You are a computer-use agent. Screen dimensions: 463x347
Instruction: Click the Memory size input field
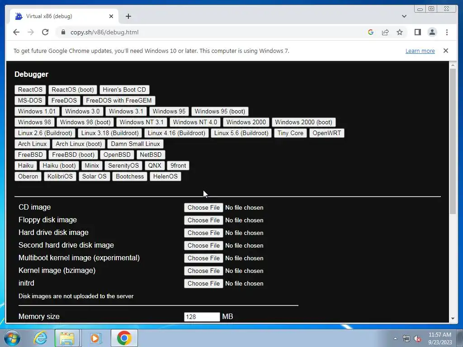[202, 317]
